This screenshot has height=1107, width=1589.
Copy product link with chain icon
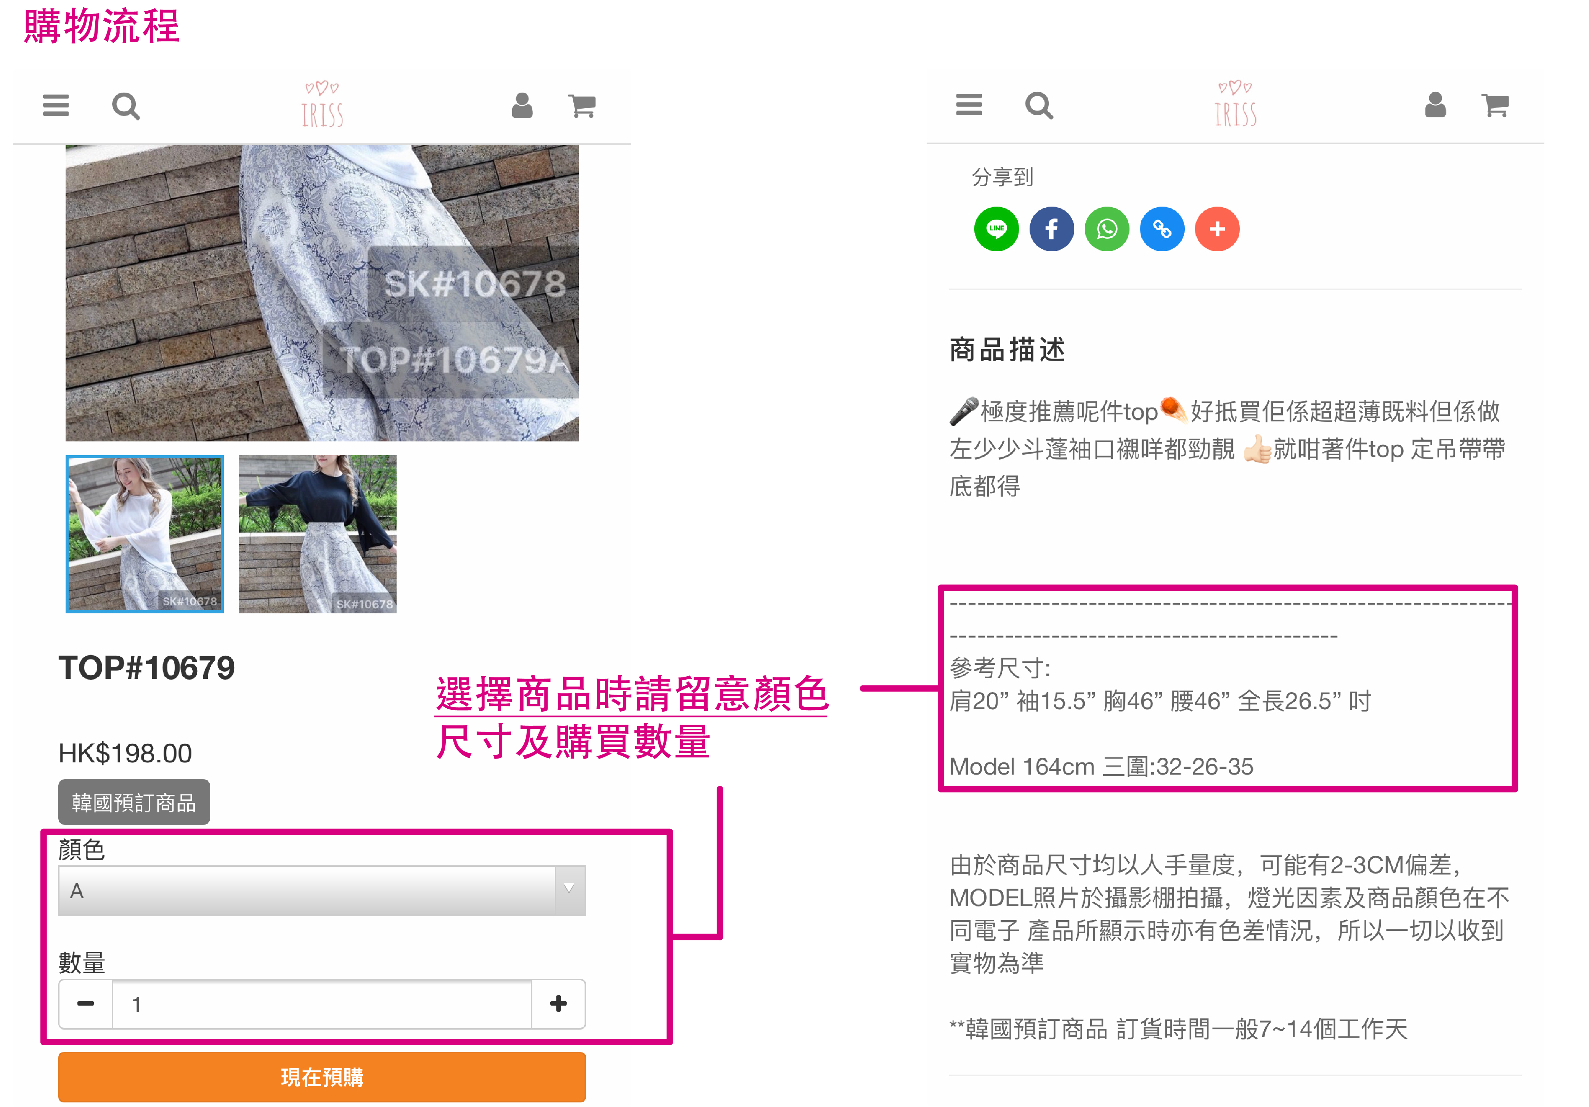click(x=1162, y=229)
